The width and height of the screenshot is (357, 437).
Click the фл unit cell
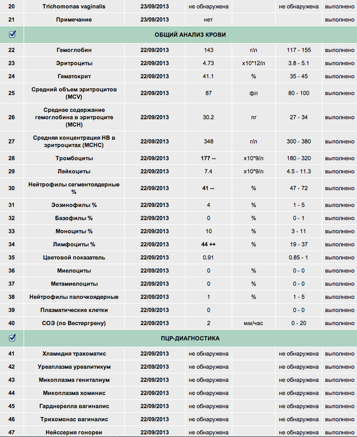click(253, 93)
